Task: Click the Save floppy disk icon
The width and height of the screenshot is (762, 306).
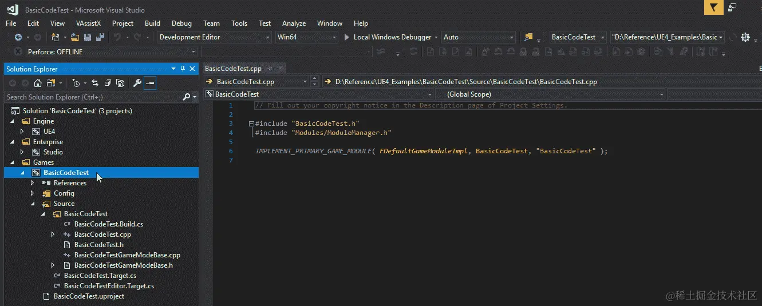Action: pyautogui.click(x=88, y=37)
